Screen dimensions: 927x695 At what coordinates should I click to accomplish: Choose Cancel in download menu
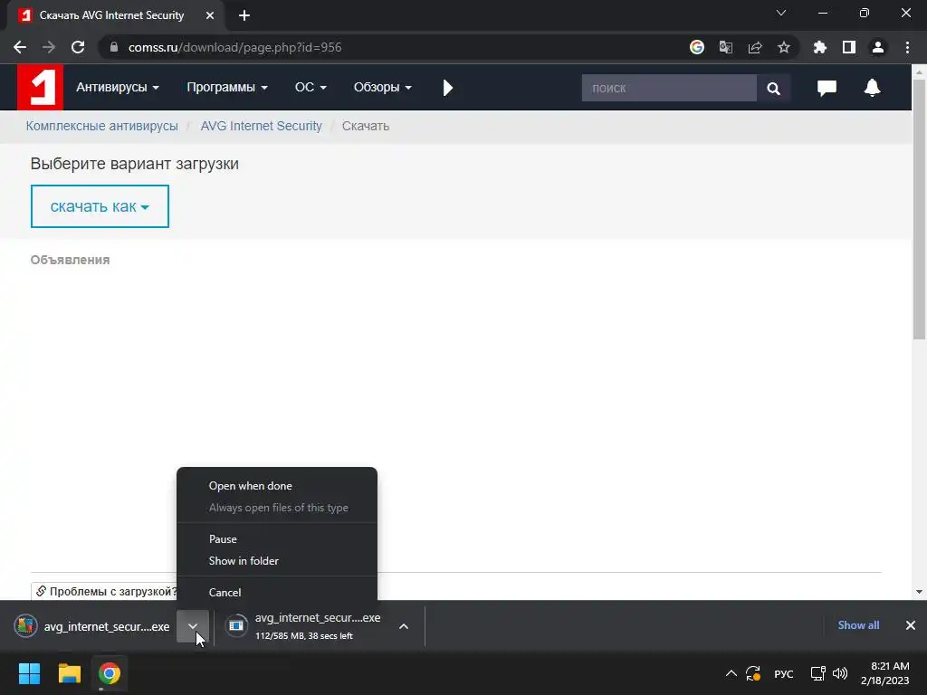click(277, 592)
